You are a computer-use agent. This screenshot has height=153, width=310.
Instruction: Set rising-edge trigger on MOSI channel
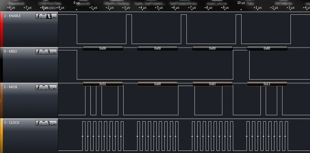point(38,88)
